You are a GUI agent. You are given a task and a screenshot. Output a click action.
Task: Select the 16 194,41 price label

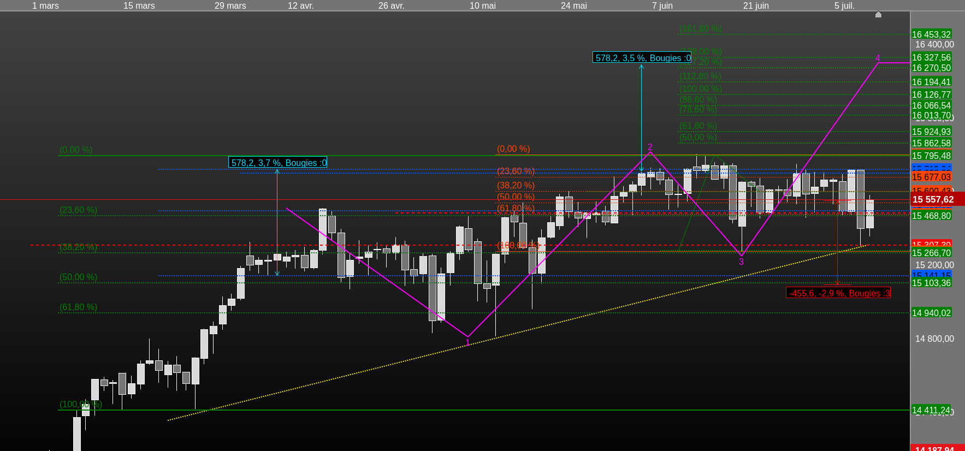(x=932, y=82)
